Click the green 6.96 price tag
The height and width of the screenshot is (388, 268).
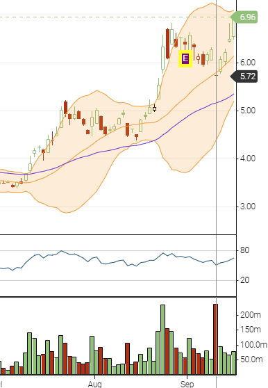tap(244, 17)
